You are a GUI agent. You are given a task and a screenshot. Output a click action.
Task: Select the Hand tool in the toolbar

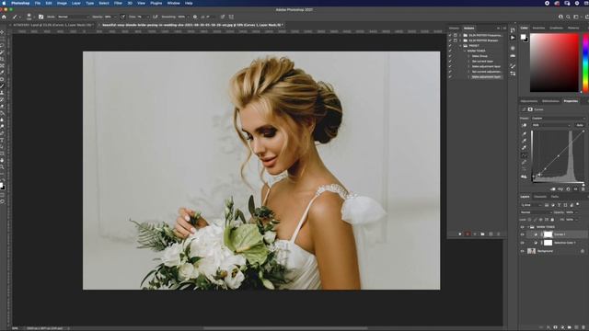[2, 160]
